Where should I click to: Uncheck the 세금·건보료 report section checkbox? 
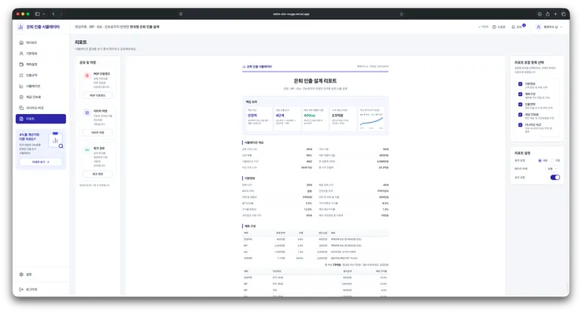(520, 115)
